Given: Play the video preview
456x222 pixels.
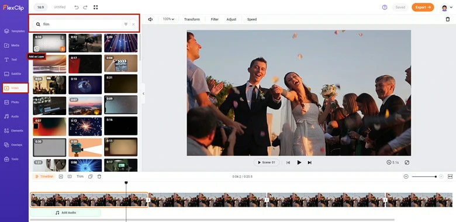Looking at the screenshot, I should (x=299, y=162).
